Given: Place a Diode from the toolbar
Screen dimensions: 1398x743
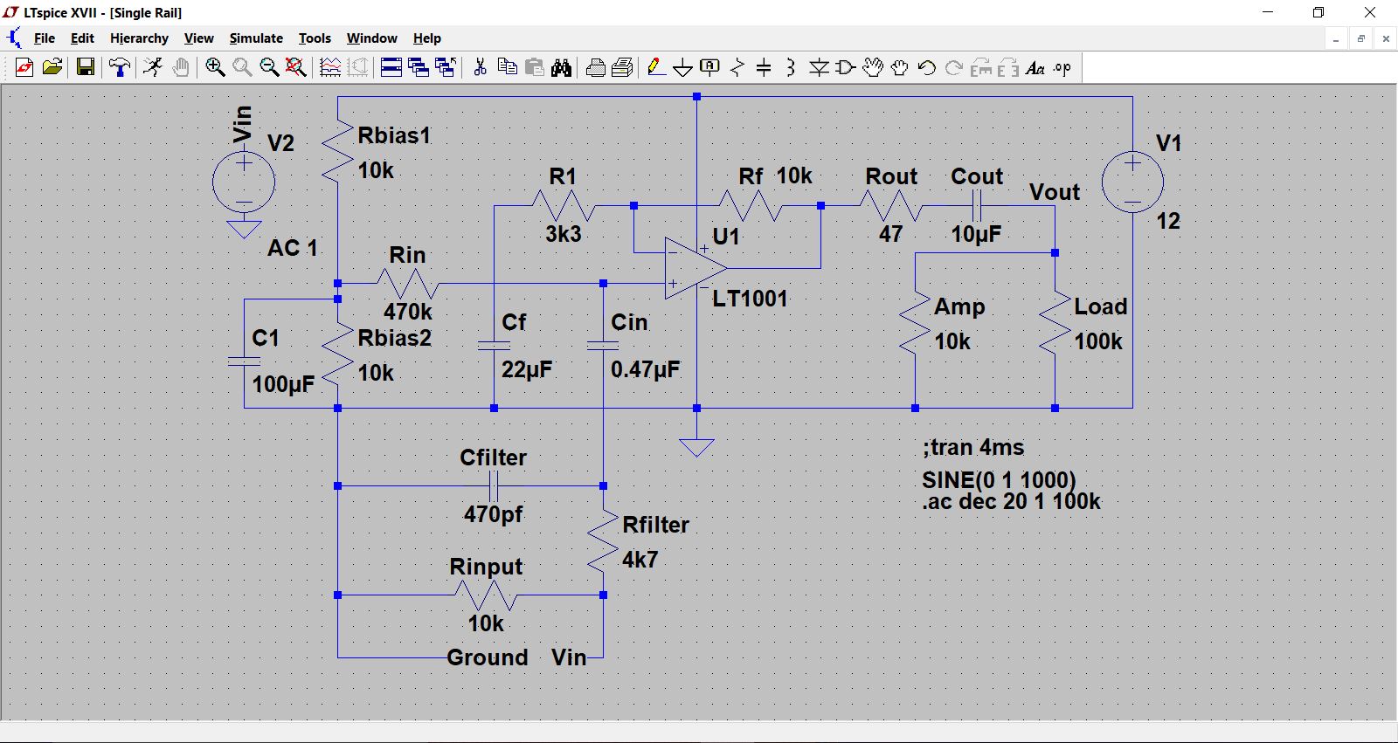Looking at the screenshot, I should pos(819,67).
